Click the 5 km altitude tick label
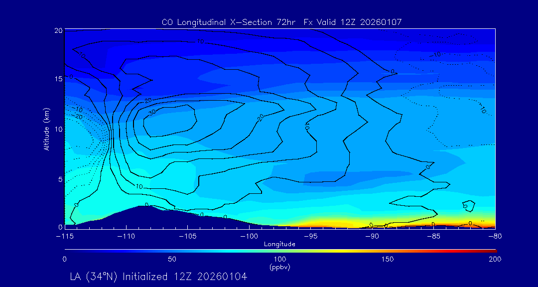This screenshot has height=287, width=538. [x=59, y=179]
